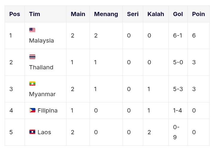Viewport: 215px width, 150px height.
Task: Click the Malaysia team name
Action: 42,41
